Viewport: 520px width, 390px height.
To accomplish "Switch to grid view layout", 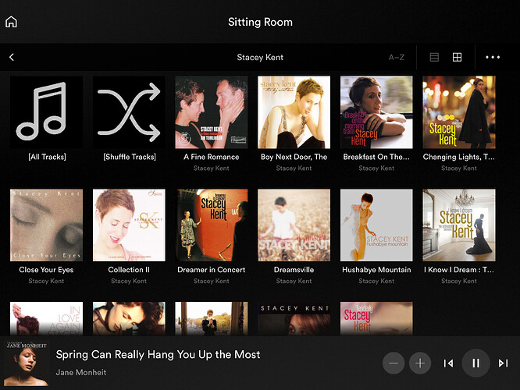I will point(457,57).
